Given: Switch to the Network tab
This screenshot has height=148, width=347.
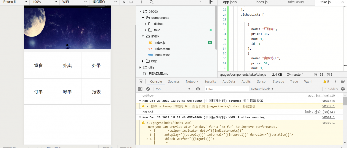Looking at the screenshot, I should coord(192,82).
